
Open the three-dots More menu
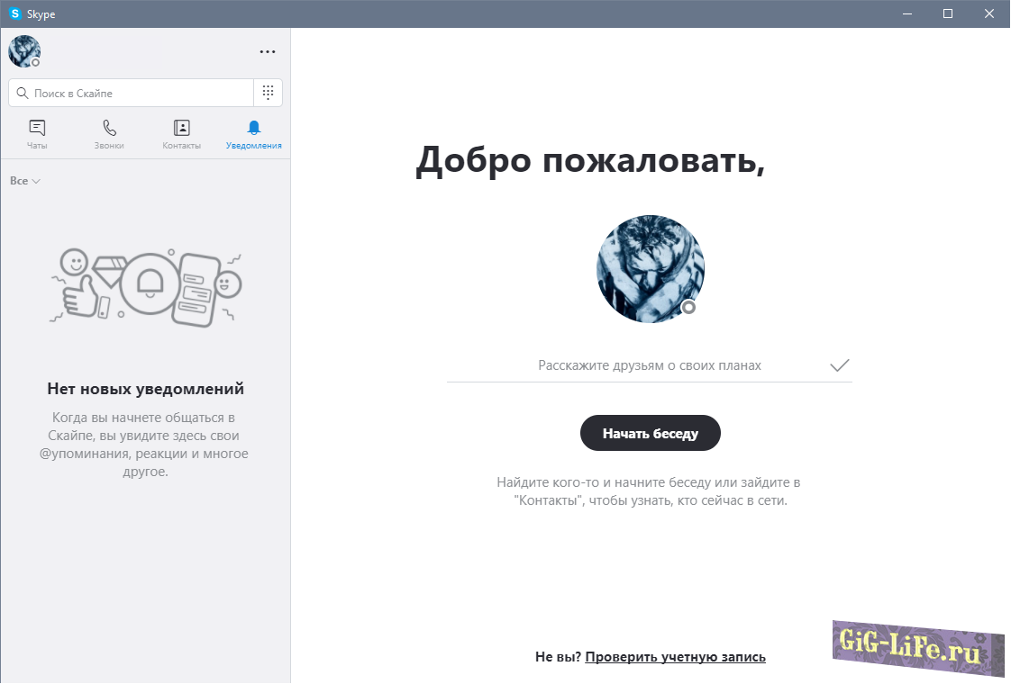[268, 52]
